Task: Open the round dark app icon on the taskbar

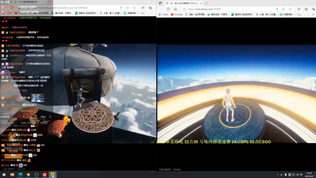Action: point(36,174)
